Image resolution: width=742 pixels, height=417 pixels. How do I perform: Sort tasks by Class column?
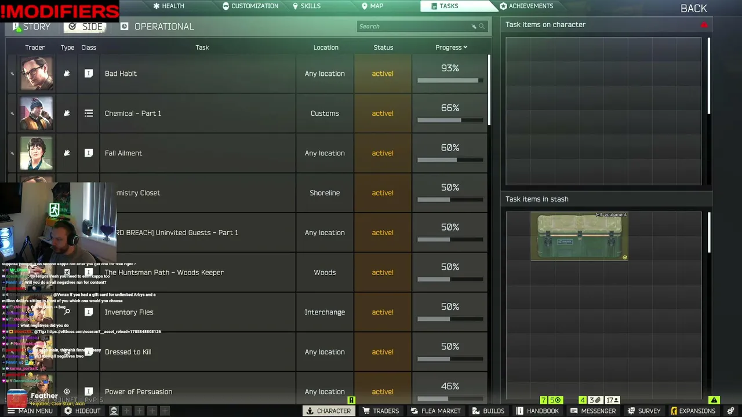[x=89, y=47]
